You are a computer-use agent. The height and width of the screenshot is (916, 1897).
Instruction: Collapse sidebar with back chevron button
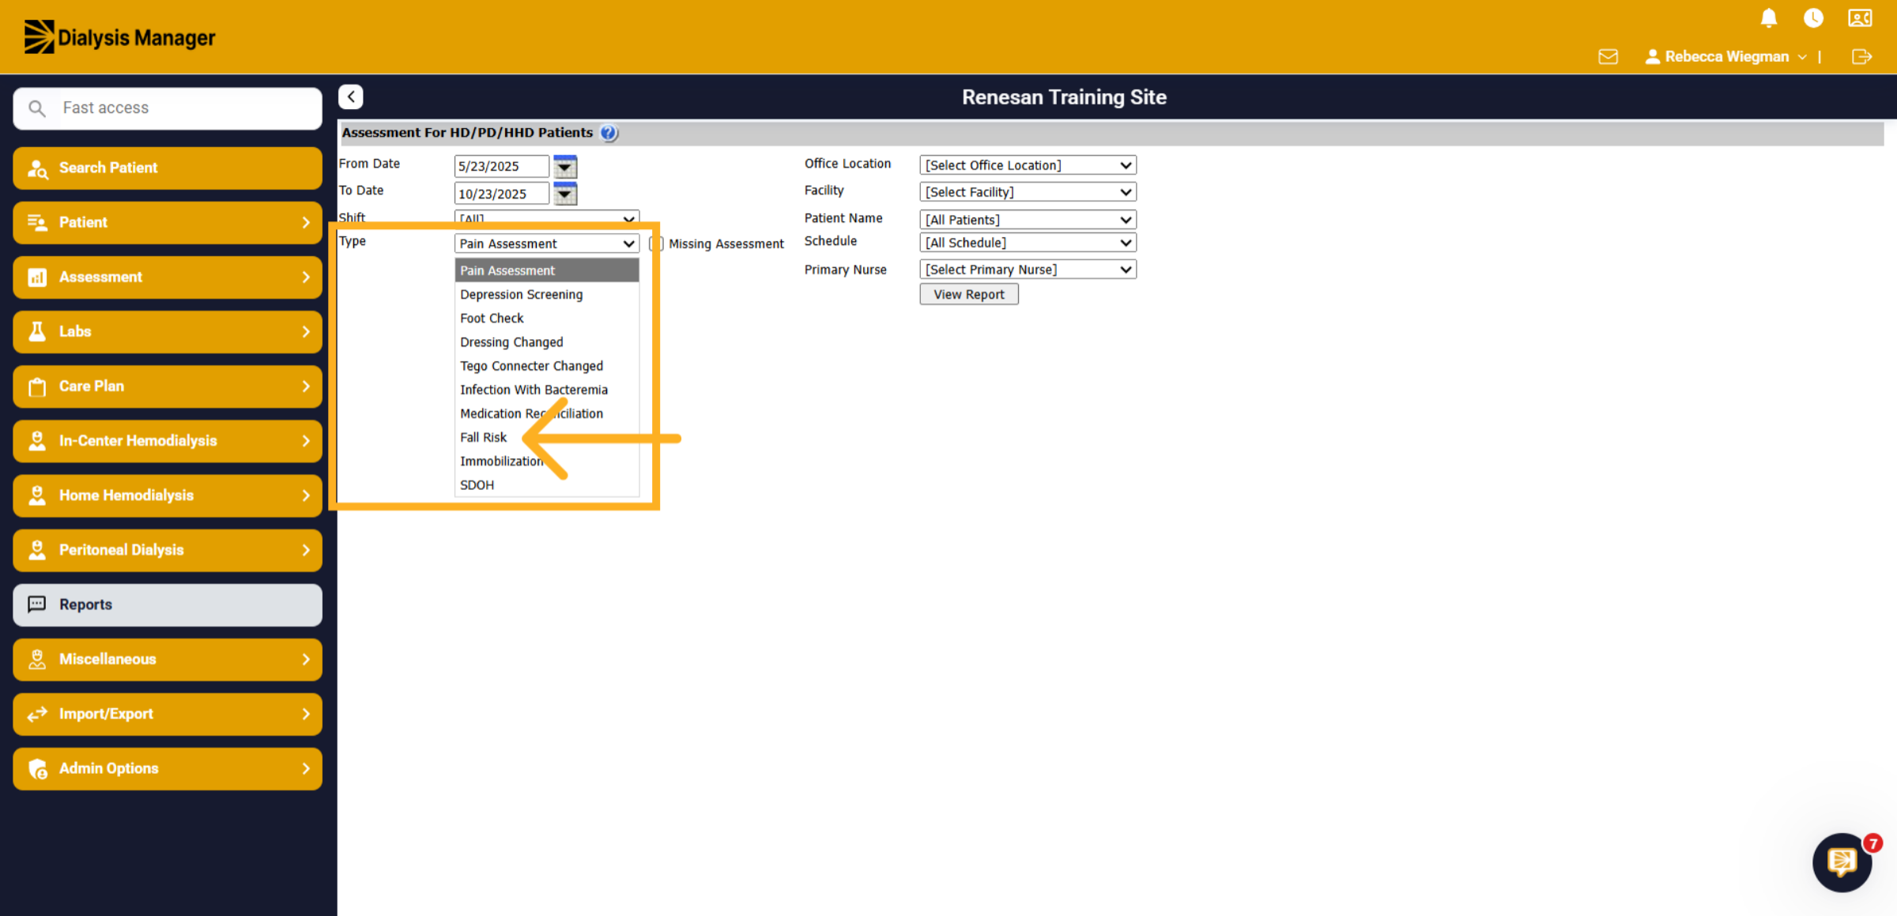pos(351,96)
